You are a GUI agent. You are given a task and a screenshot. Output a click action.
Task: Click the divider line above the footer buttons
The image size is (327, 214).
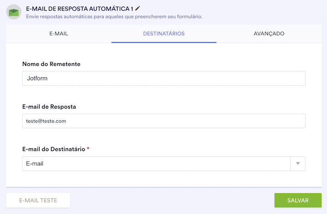(x=164, y=187)
